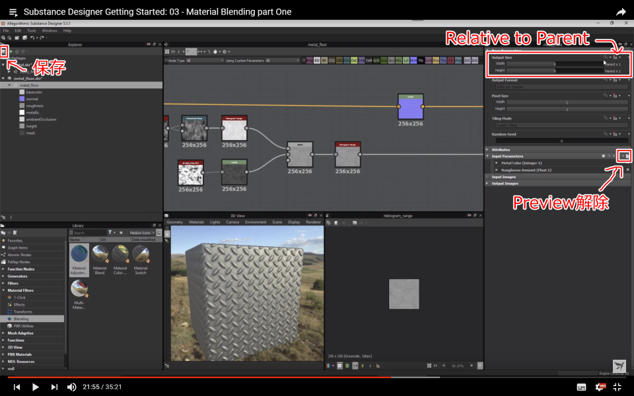Open the Using Custom Parameters dropdown
The width and height of the screenshot is (634, 396).
pos(282,61)
